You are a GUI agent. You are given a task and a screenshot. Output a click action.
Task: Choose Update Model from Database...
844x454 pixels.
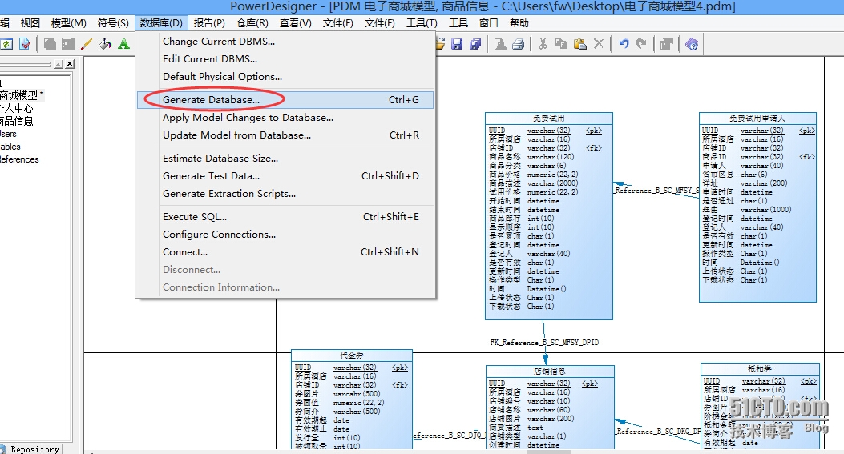pyautogui.click(x=286, y=135)
